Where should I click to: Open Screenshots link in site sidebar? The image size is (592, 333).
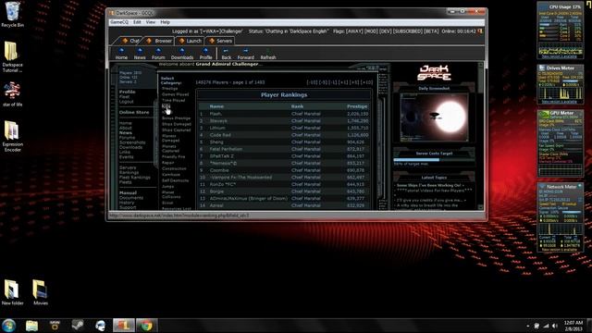click(132, 142)
